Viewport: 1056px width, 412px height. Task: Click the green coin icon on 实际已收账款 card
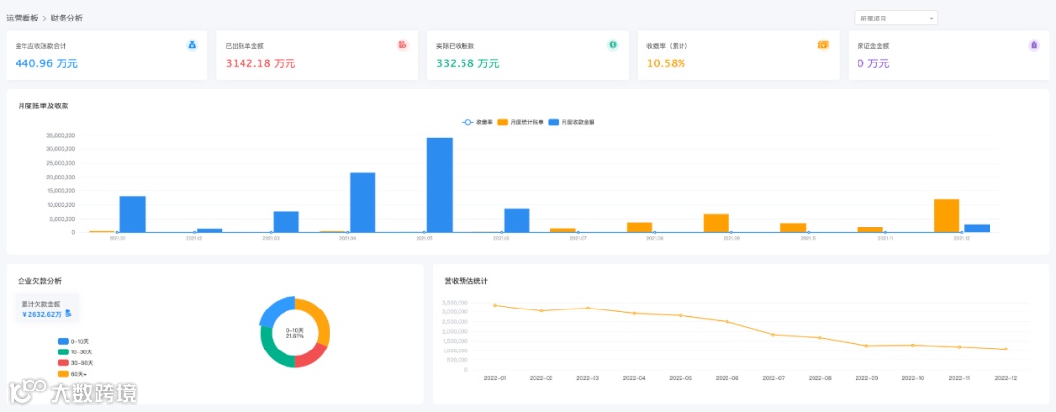click(613, 45)
